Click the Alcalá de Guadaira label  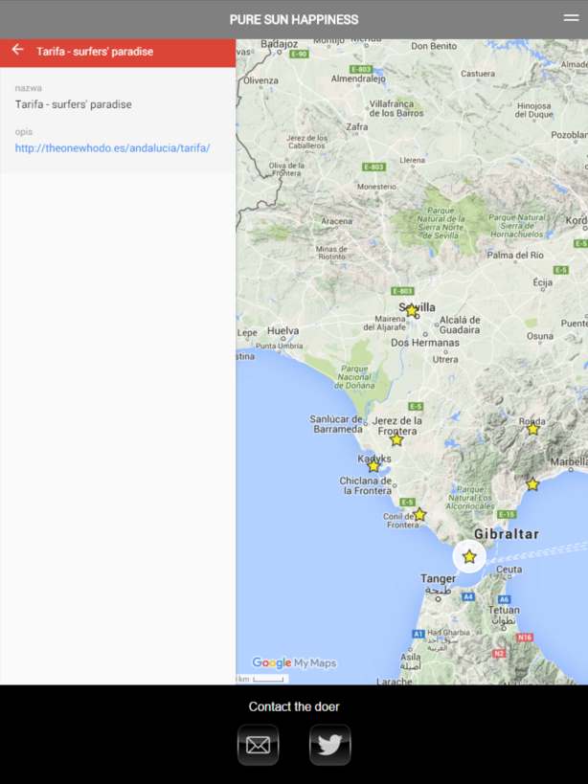[x=460, y=325]
